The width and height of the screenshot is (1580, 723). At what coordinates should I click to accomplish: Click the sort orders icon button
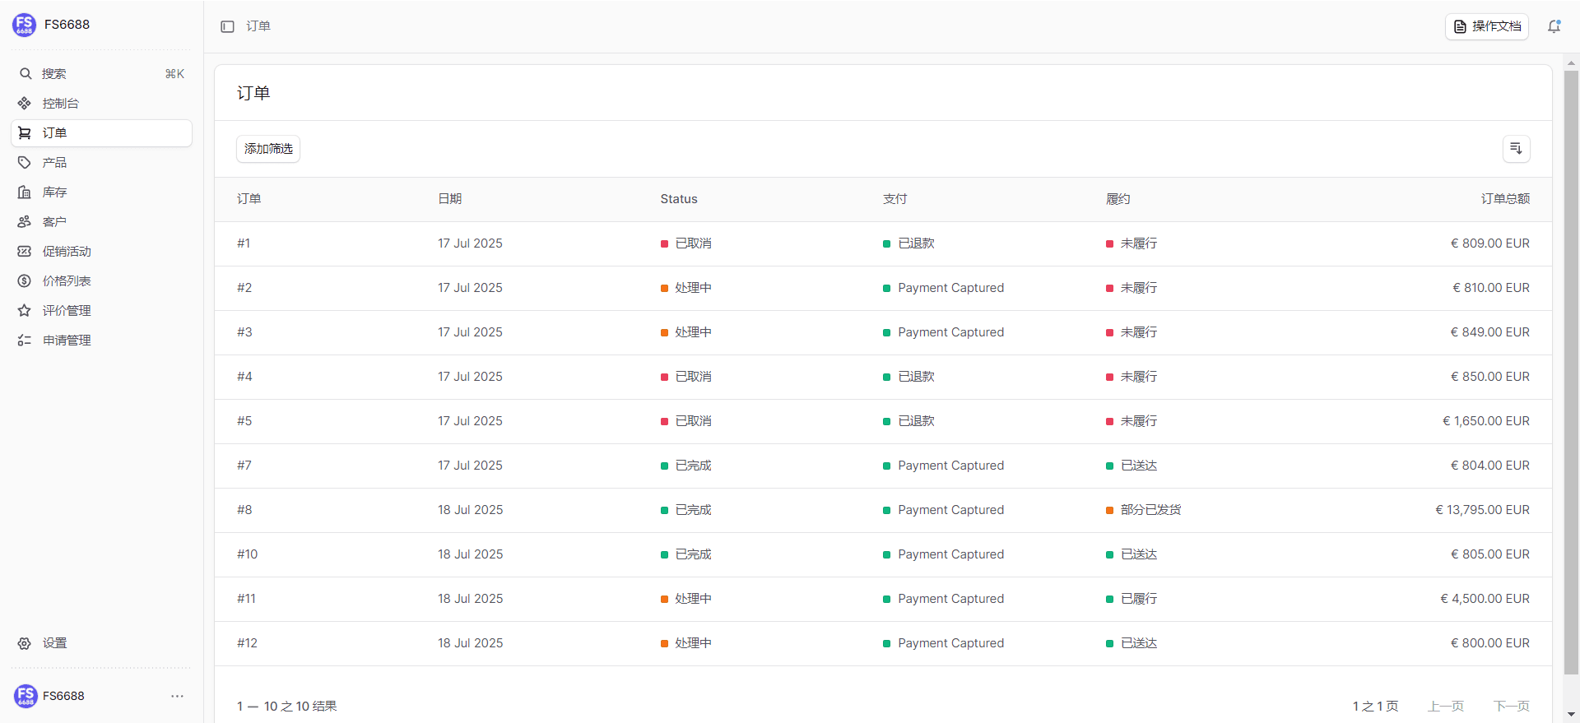tap(1516, 149)
